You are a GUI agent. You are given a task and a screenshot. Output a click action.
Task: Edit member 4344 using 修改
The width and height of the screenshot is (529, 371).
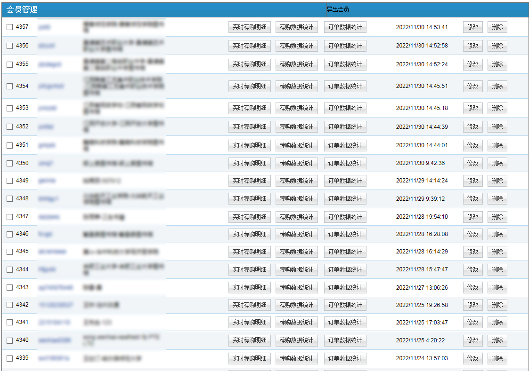pyautogui.click(x=472, y=269)
